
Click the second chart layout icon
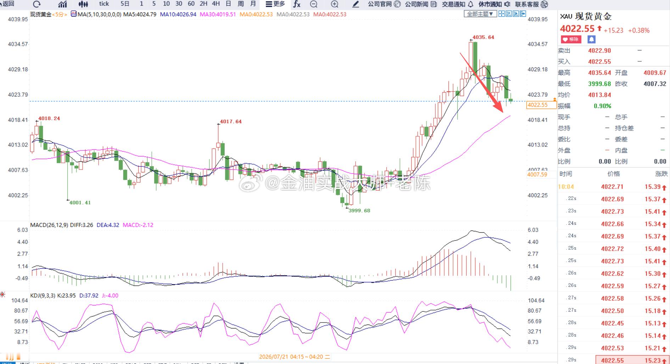pyautogui.click(x=508, y=14)
